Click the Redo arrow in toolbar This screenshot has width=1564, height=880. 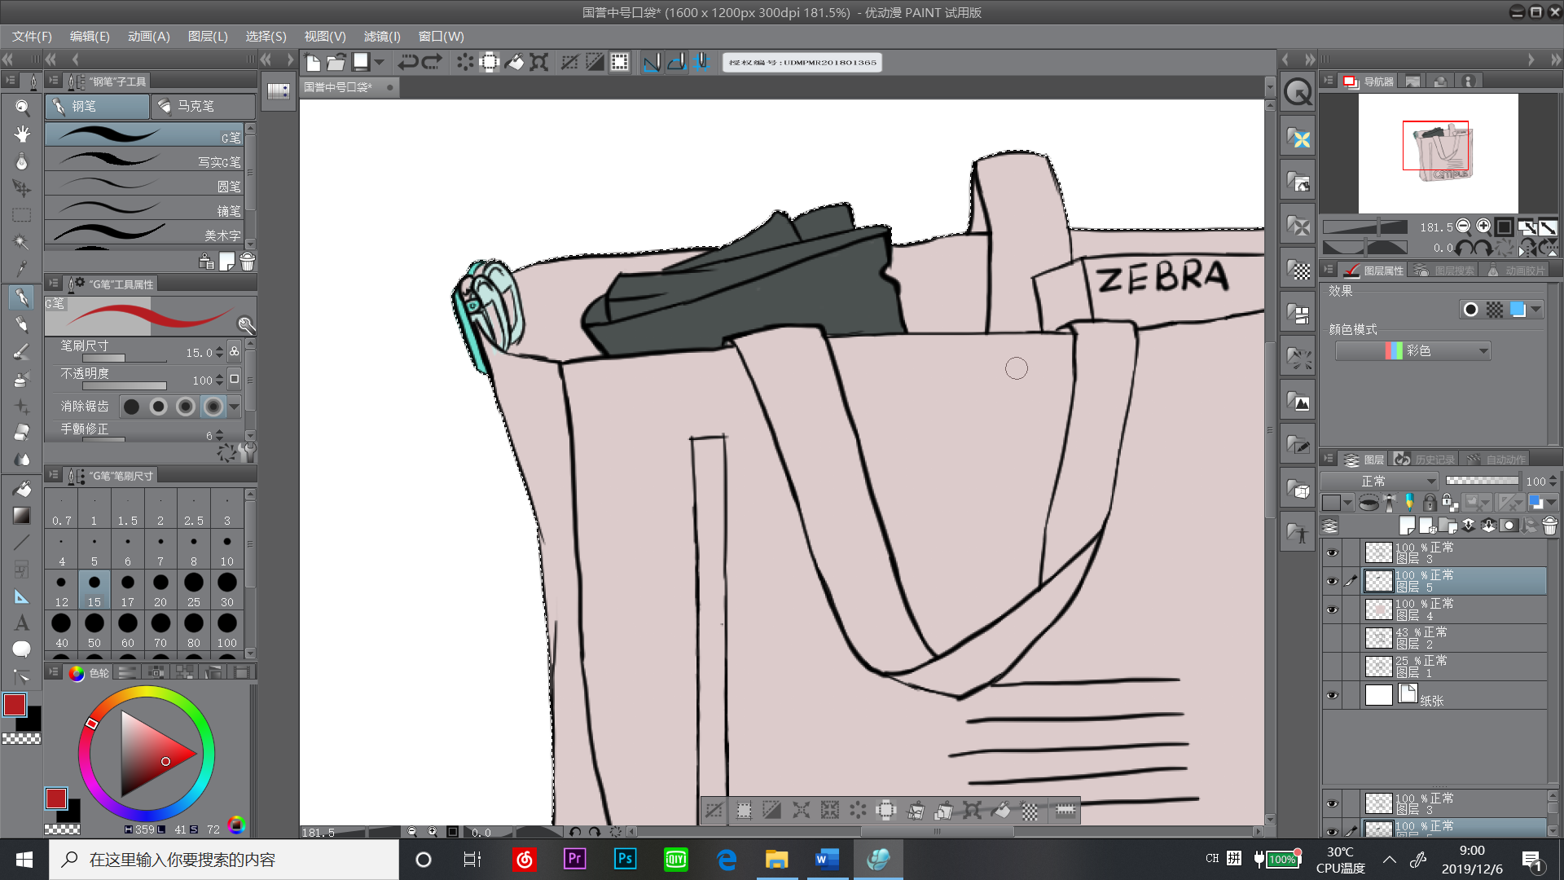[x=433, y=62]
